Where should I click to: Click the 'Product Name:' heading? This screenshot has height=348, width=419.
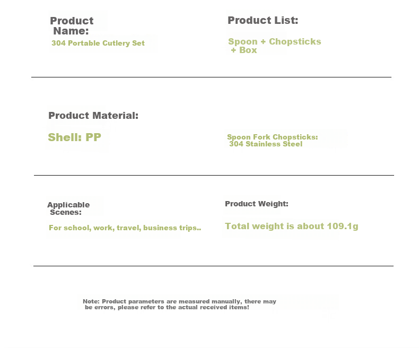point(72,25)
